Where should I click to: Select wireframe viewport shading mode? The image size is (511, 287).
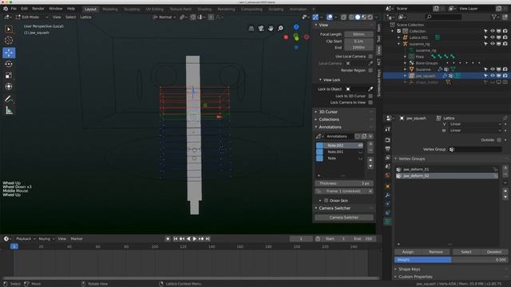(351, 17)
